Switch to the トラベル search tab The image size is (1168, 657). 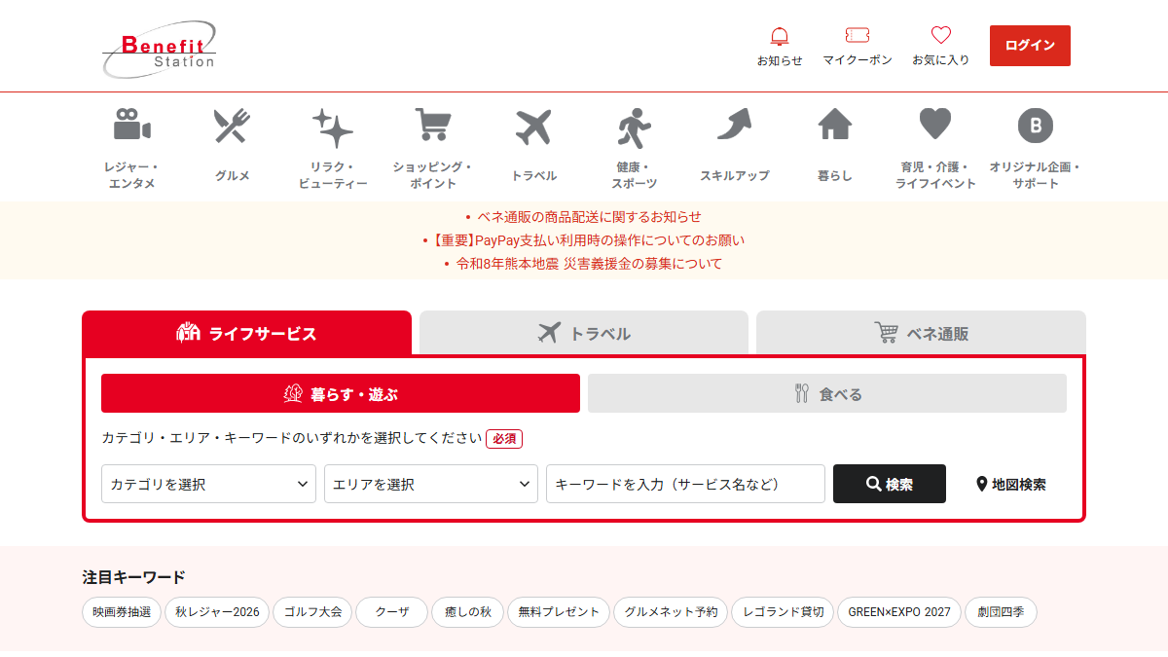click(x=584, y=333)
